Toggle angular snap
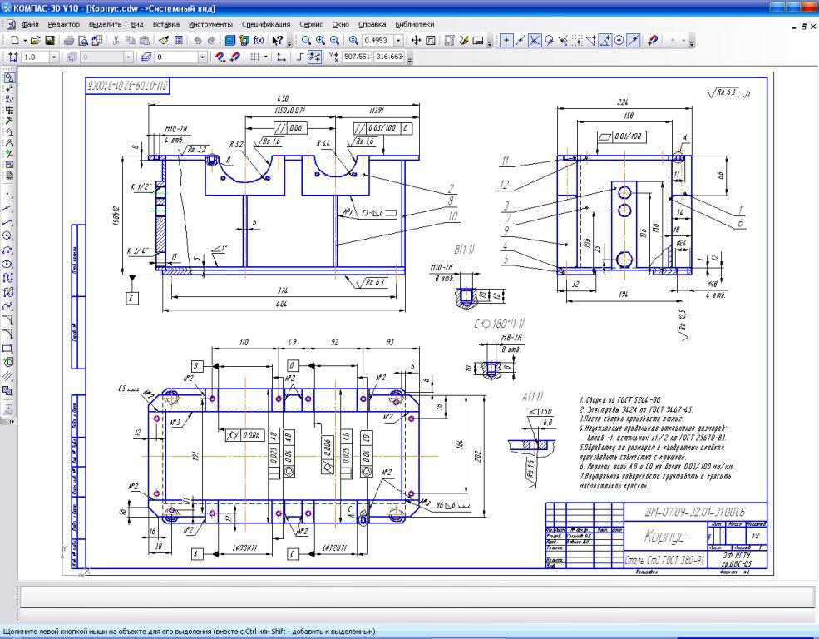819x639 pixels. pyautogui.click(x=605, y=40)
